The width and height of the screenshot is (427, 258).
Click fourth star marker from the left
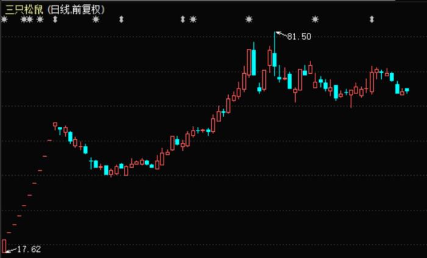(x=40, y=20)
